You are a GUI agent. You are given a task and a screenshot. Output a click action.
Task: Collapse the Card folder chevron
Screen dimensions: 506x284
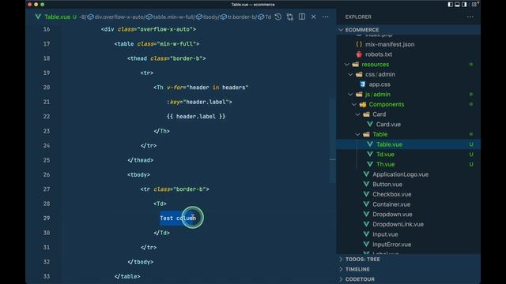pos(358,114)
